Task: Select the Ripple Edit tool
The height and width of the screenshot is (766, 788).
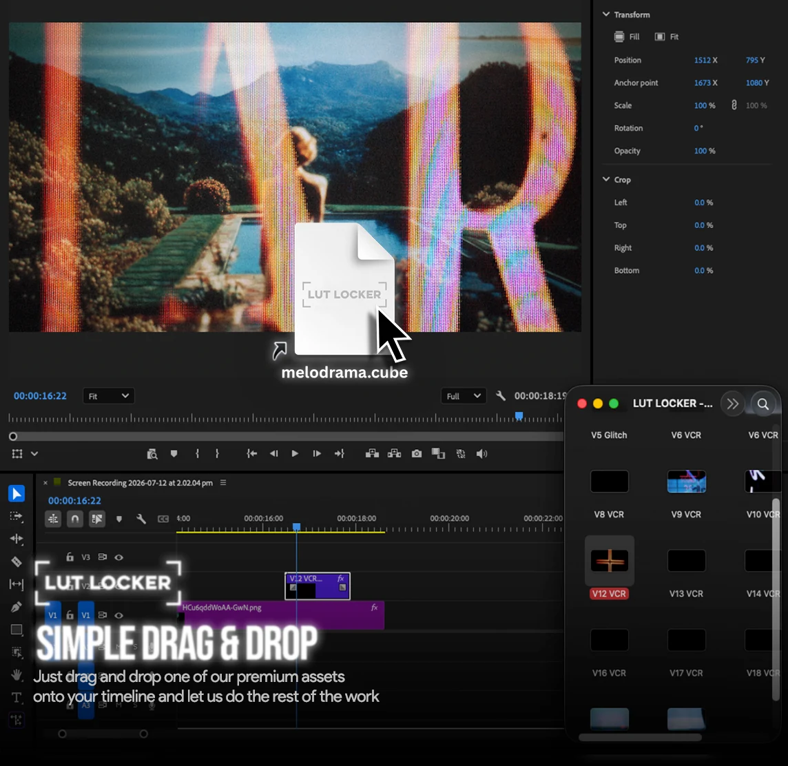Action: (16, 539)
